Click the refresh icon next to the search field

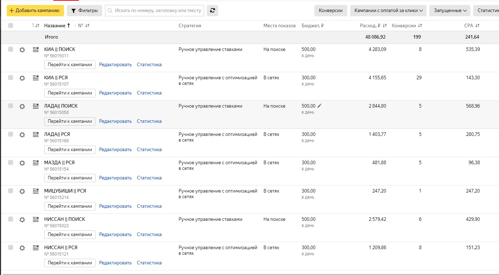(212, 11)
